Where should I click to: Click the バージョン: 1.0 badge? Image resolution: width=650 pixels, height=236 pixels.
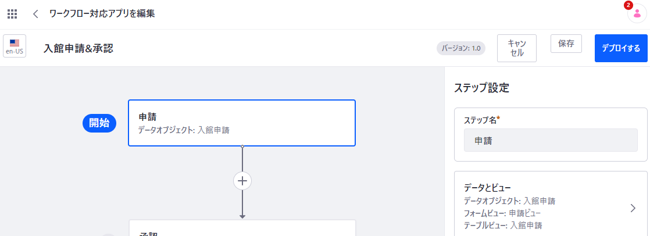461,48
